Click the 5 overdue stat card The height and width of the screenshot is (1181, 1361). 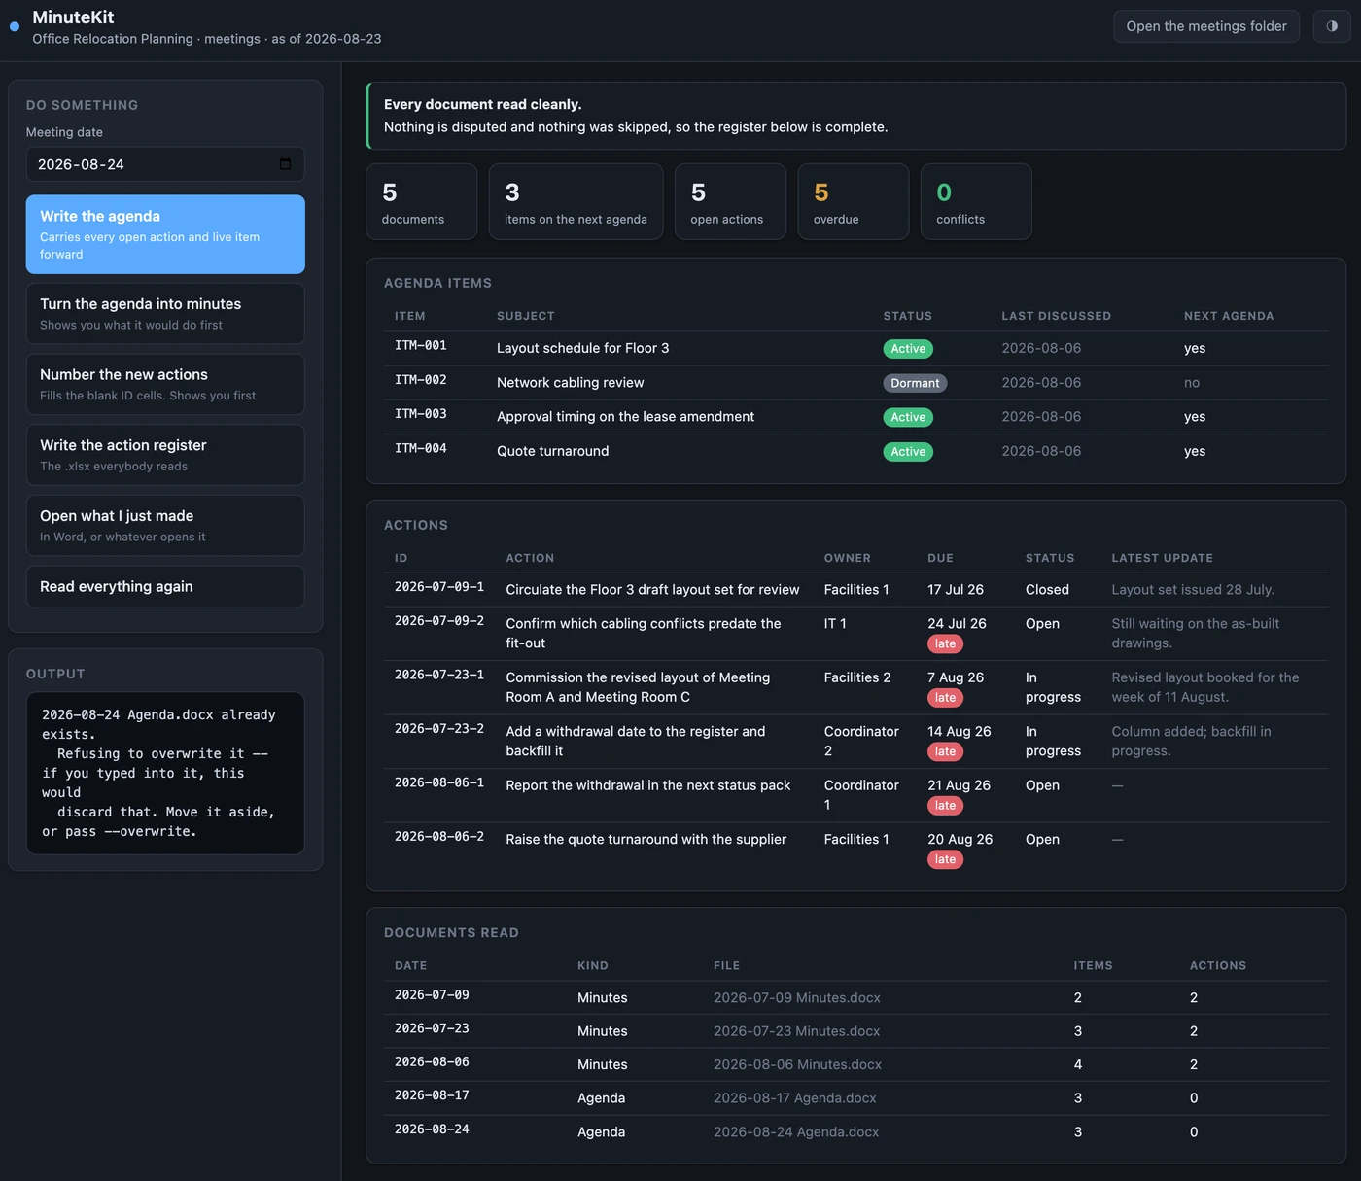point(854,201)
